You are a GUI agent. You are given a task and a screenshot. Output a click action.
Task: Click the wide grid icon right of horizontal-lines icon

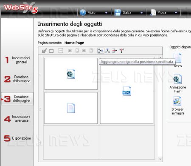click(x=70, y=51)
